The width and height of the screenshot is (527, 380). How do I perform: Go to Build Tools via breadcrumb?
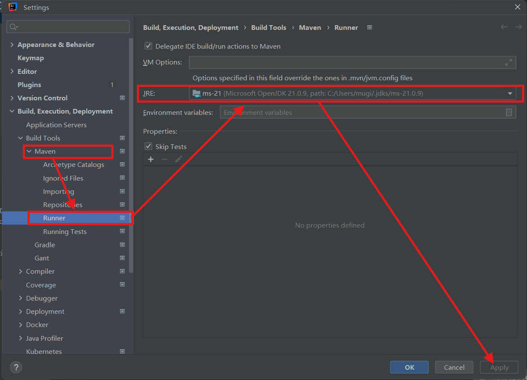click(x=269, y=27)
